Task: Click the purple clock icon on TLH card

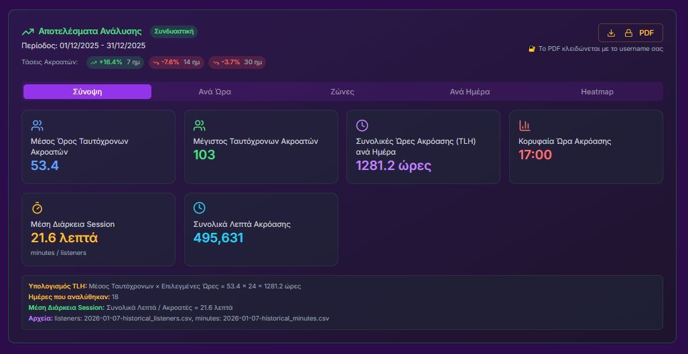Action: [362, 126]
